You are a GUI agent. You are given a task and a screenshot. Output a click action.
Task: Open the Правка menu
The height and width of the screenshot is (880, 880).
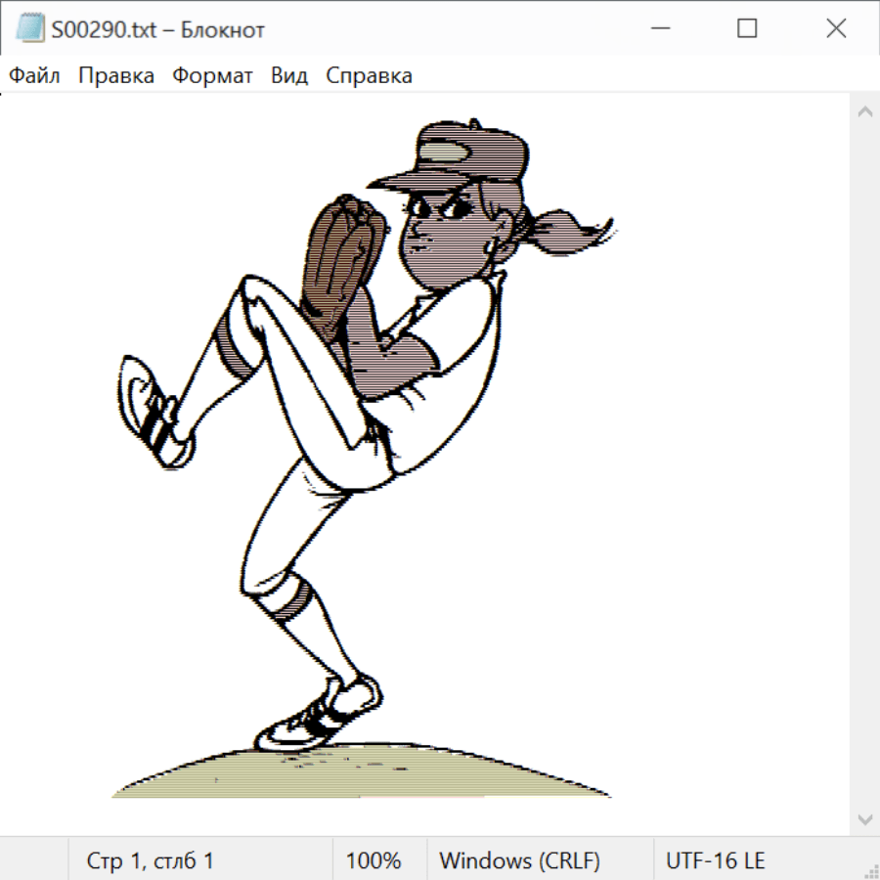116,76
